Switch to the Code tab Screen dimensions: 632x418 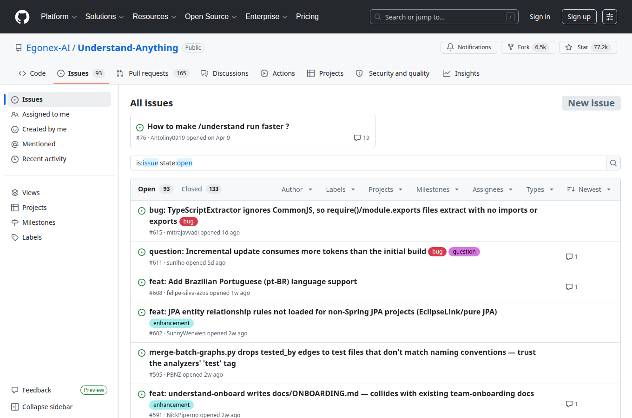pos(32,73)
